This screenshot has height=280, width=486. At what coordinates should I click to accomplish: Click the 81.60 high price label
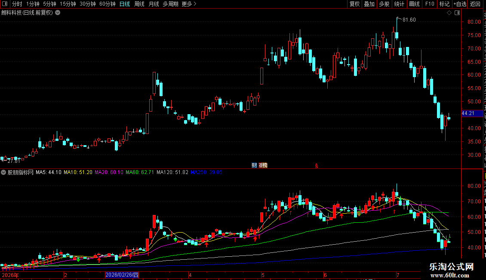click(x=409, y=20)
